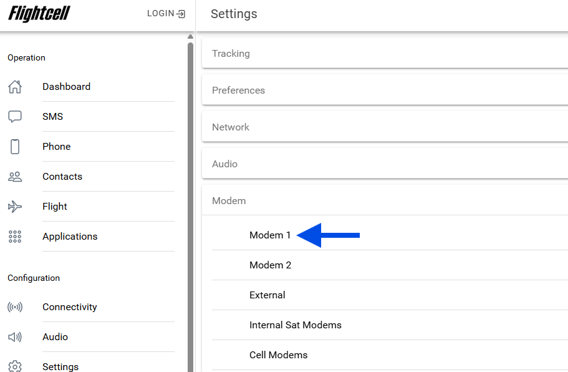Click the Flight airplane icon
Image resolution: width=568 pixels, height=372 pixels.
(15, 207)
